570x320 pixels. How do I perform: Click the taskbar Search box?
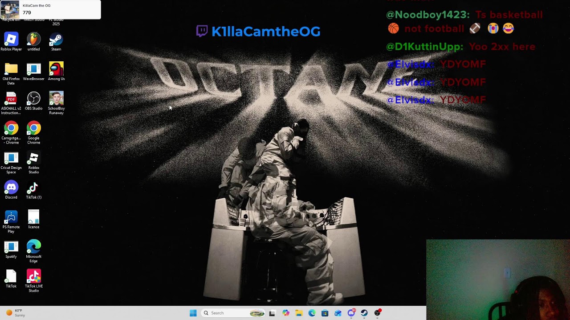[x=233, y=313]
